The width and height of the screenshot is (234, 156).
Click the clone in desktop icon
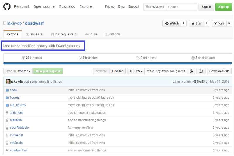pos(201,71)
